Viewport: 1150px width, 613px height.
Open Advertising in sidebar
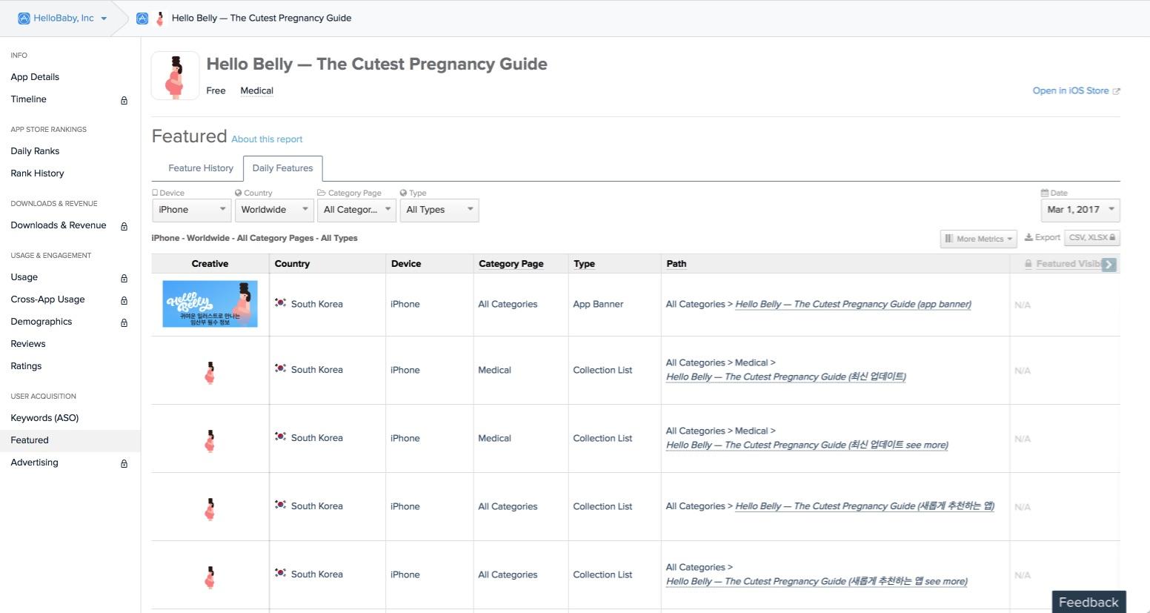pyautogui.click(x=34, y=463)
